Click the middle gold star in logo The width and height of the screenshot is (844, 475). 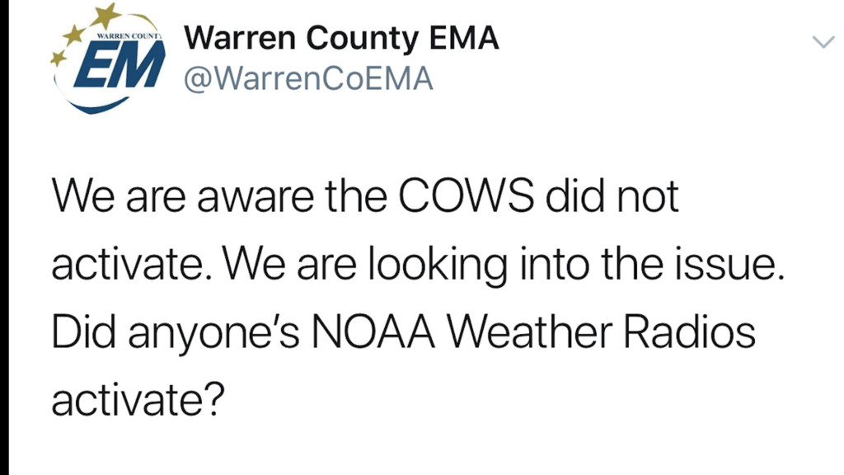pos(73,35)
